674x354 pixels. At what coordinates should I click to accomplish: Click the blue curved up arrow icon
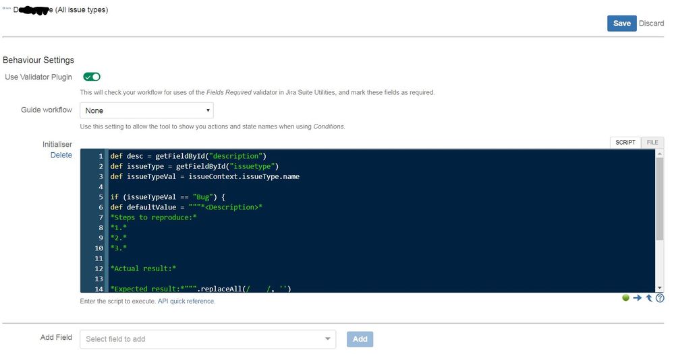coord(648,297)
